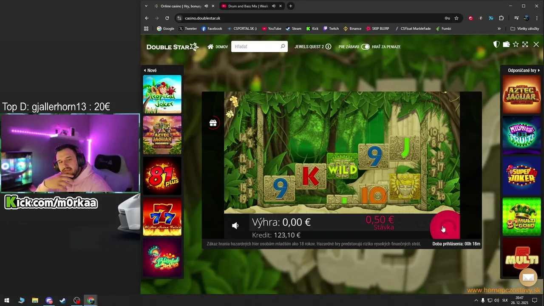Open Multi 5 game thumbnail
This screenshot has width=544, height=306.
[x=521, y=258]
